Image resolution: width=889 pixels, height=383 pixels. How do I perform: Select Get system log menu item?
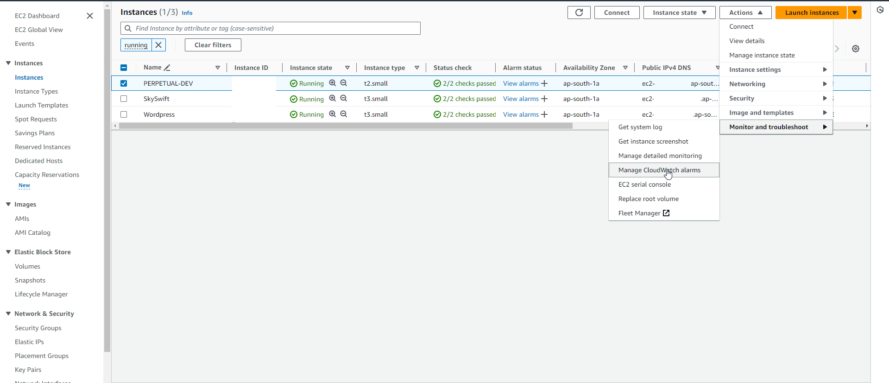click(x=664, y=127)
